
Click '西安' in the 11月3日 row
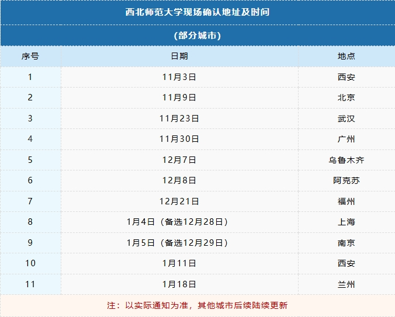click(347, 77)
